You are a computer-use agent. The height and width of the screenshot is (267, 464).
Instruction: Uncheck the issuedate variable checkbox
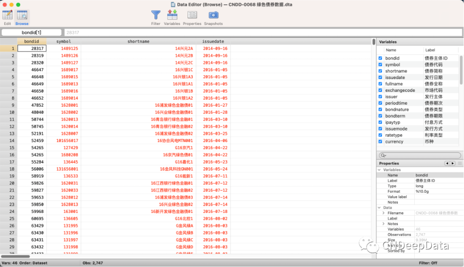coord(380,77)
